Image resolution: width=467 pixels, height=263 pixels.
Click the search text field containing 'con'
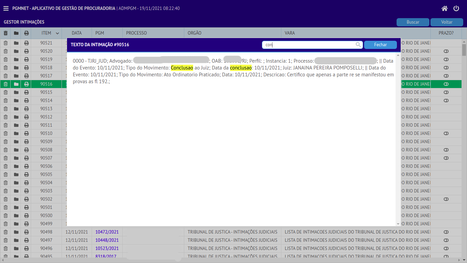(x=309, y=45)
